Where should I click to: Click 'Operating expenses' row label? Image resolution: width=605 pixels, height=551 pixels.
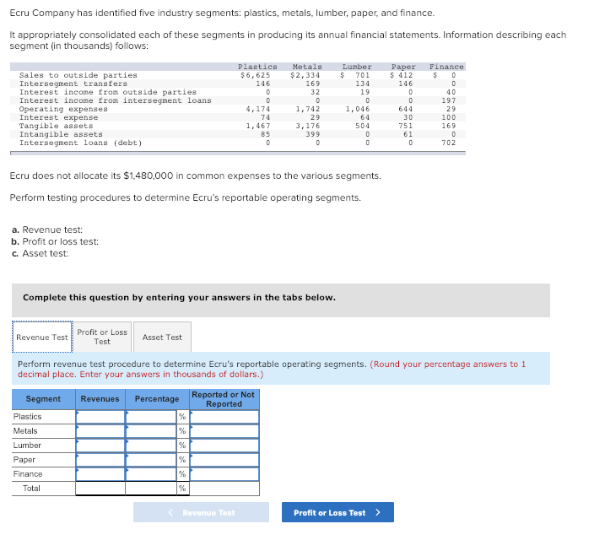[x=63, y=109]
